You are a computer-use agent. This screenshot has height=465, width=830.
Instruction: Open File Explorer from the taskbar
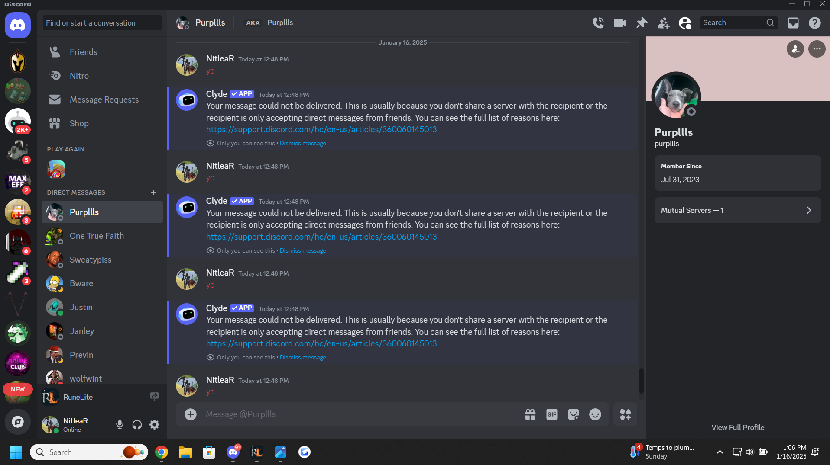pos(185,452)
